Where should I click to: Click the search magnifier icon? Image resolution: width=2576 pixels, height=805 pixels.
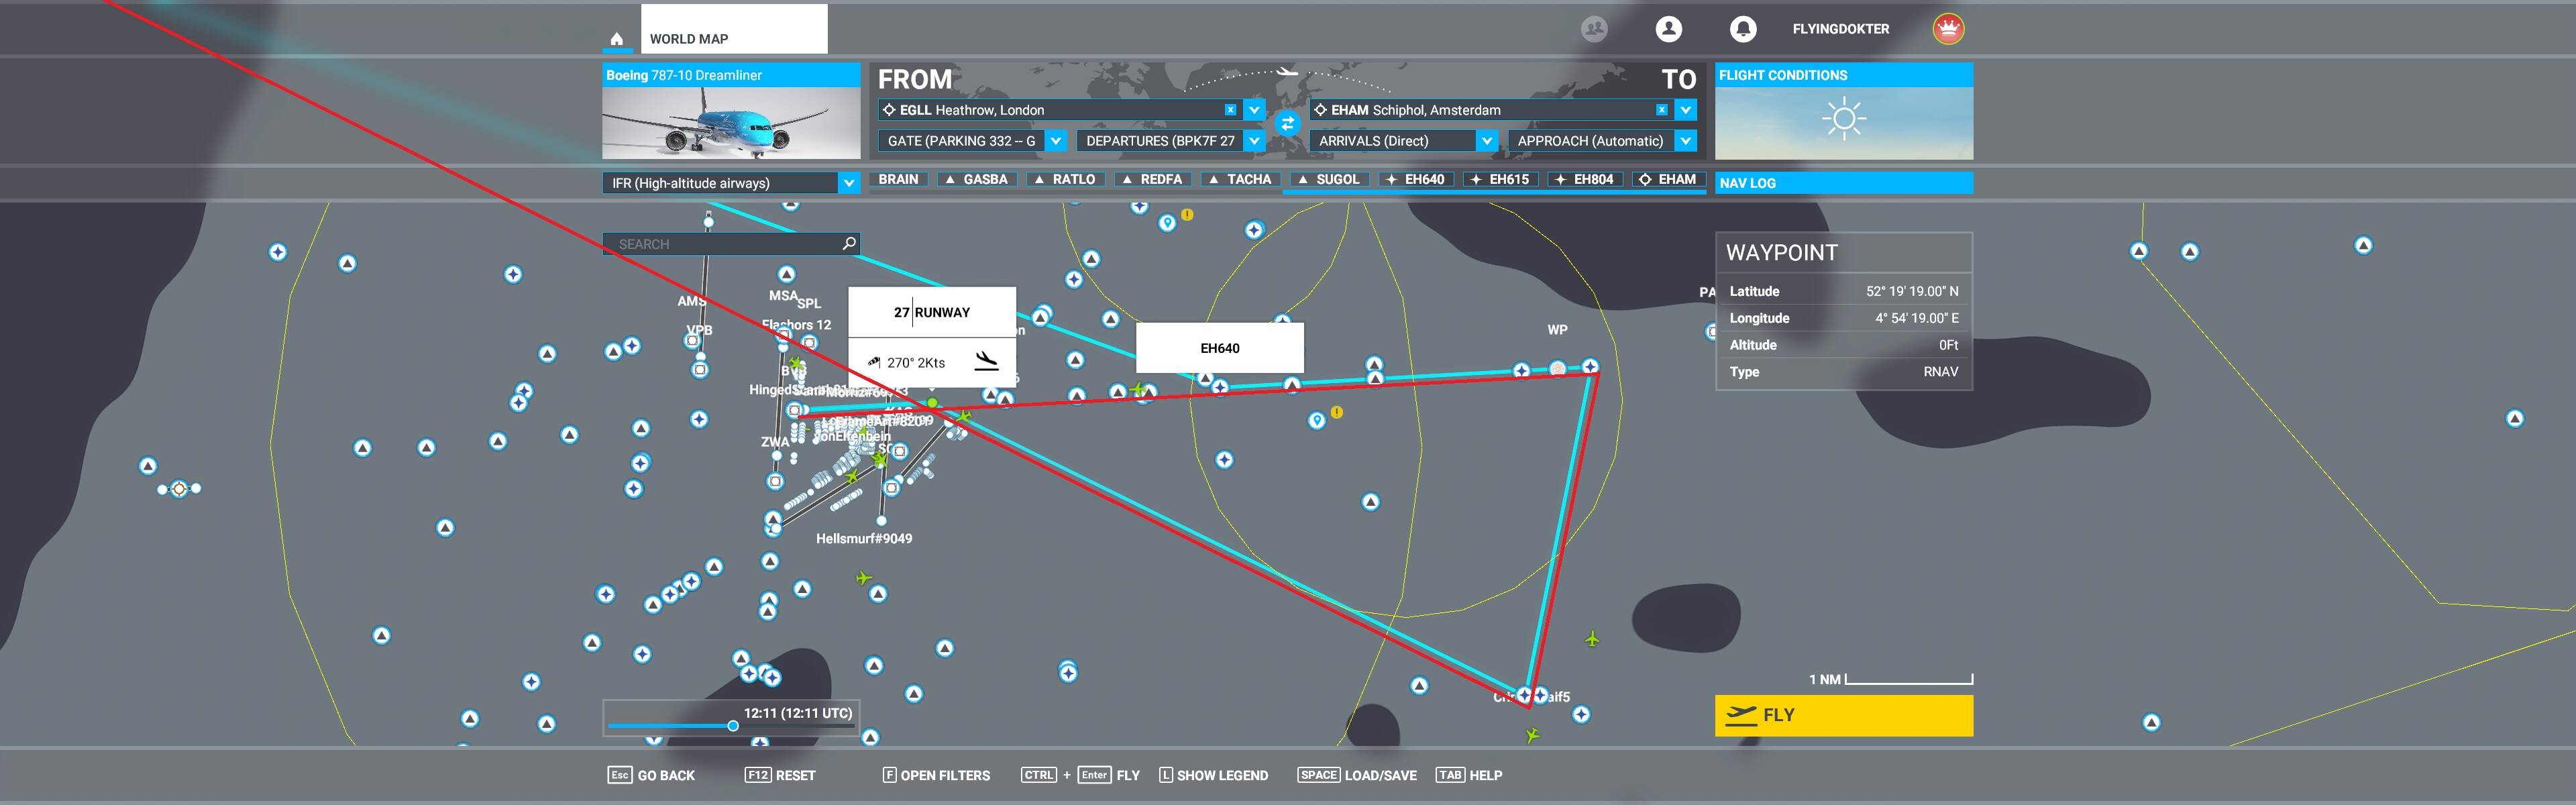(x=849, y=243)
